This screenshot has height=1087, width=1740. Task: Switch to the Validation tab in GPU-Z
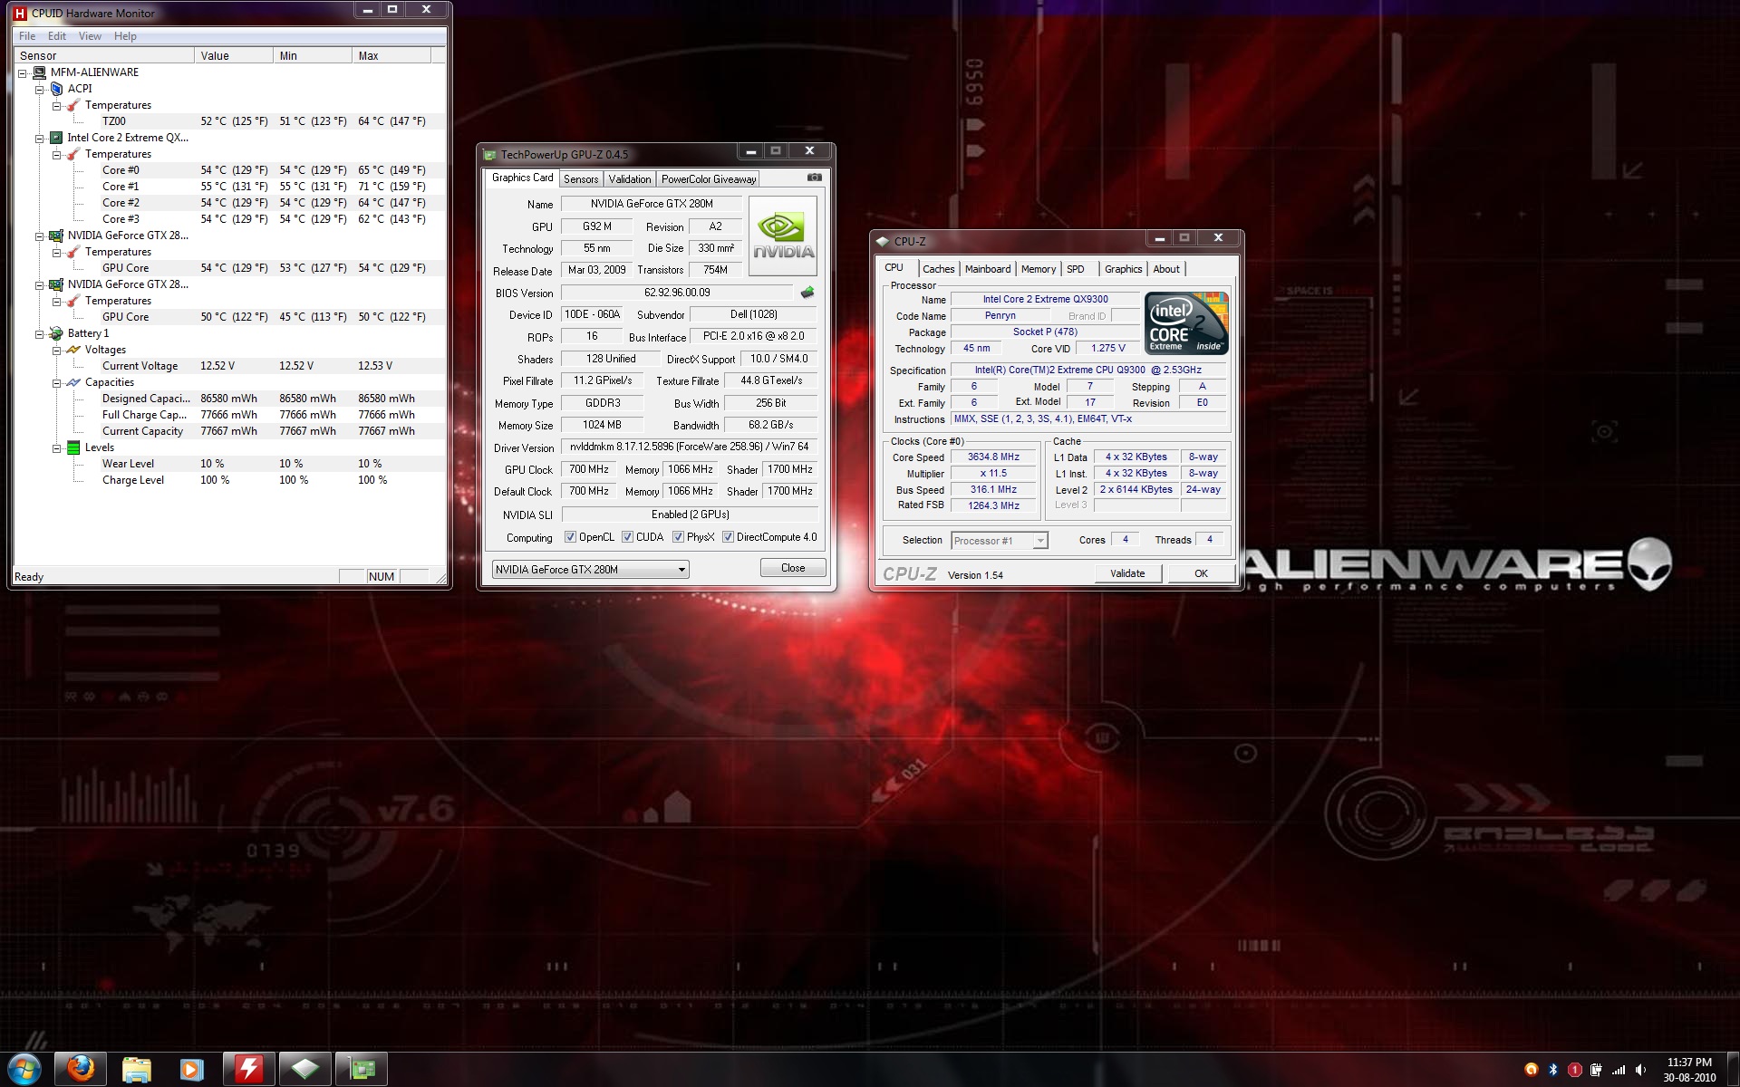(x=630, y=179)
